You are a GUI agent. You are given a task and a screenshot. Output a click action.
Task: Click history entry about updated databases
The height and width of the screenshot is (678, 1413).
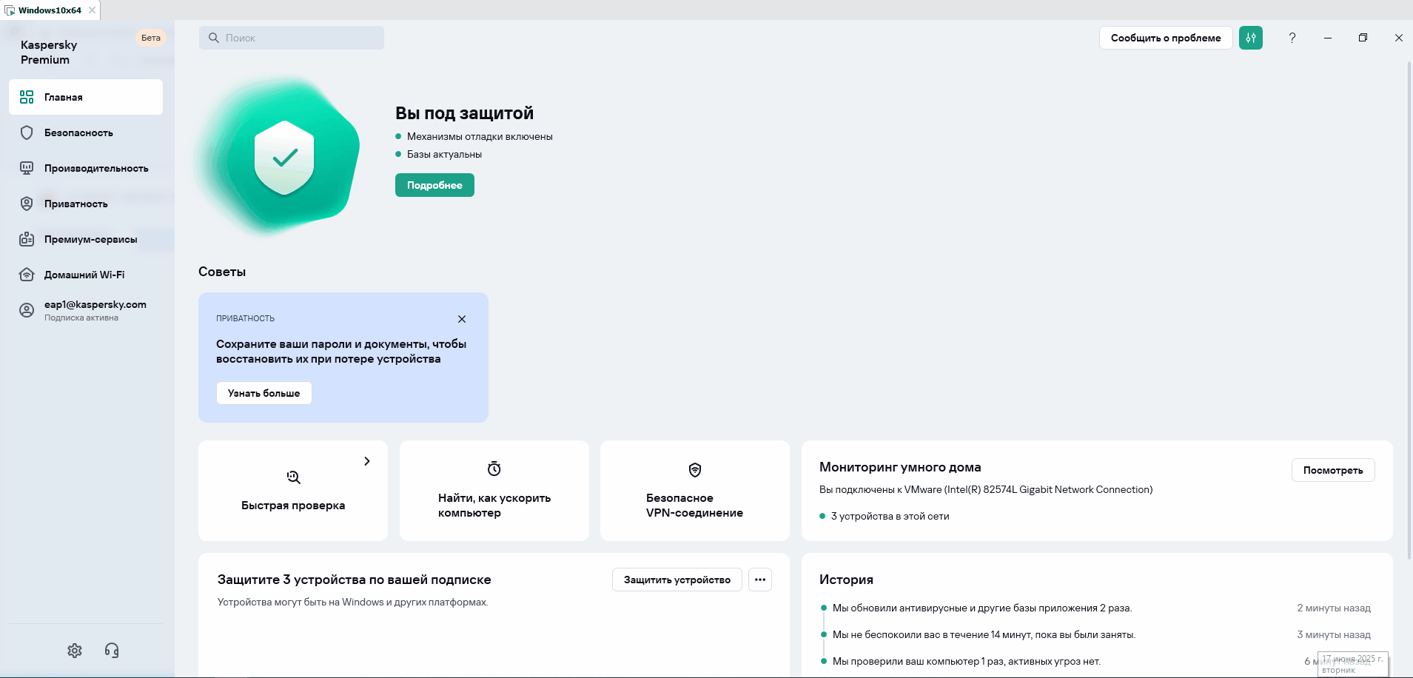(982, 608)
